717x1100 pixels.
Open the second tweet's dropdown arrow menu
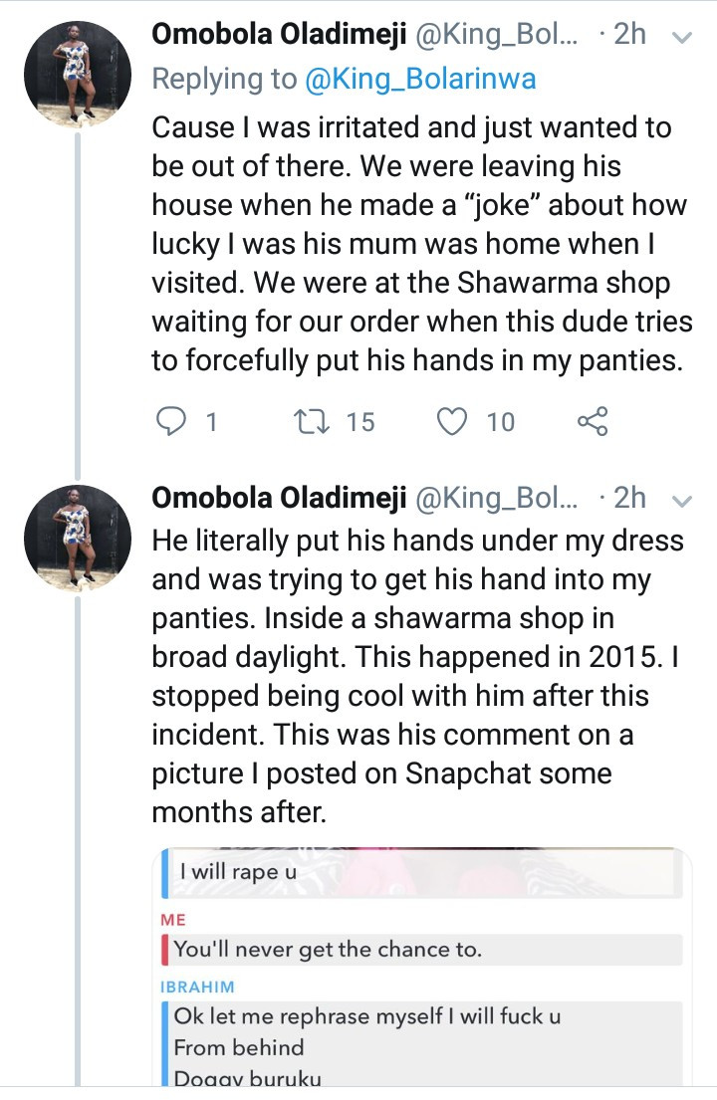683,500
